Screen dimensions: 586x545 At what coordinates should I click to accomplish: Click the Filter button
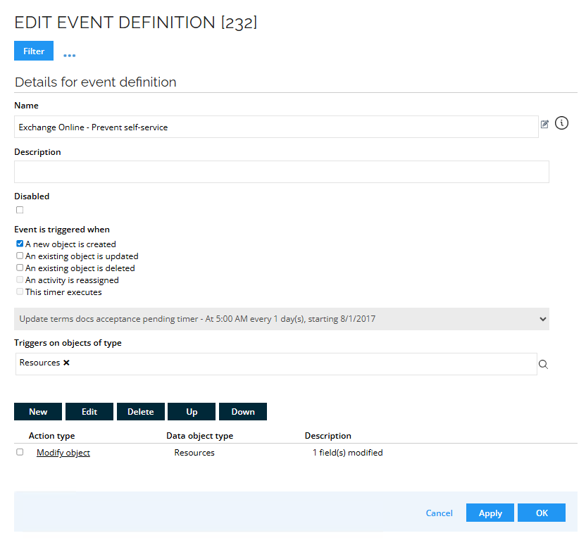(x=33, y=50)
